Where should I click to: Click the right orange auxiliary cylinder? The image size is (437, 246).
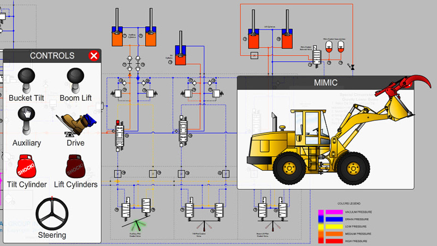coord(151,27)
